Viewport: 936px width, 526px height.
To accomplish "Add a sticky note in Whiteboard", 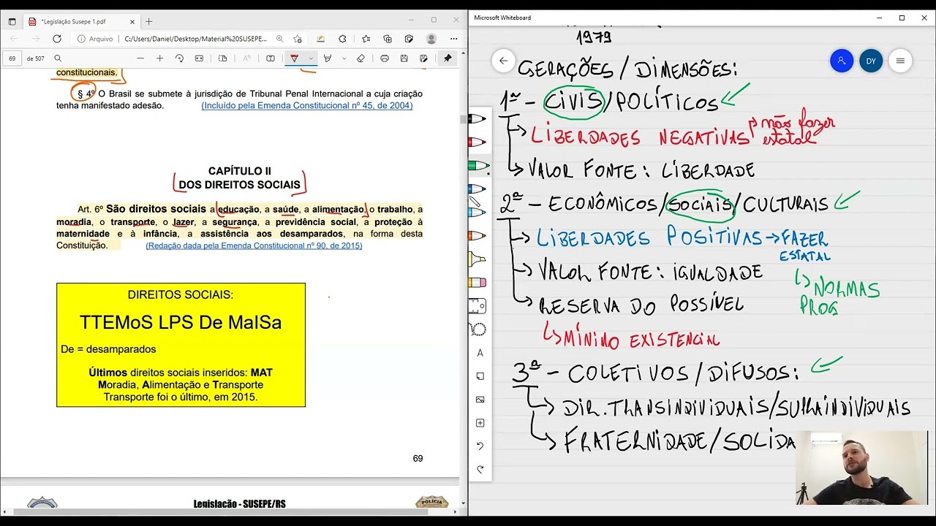I will pos(480,376).
